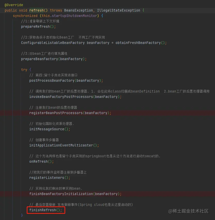Image resolution: width=215 pixels, height=220 pixels.
Task: Click the postProcessBeanFactory(beanFactory) call
Action: pyautogui.click(x=66, y=80)
